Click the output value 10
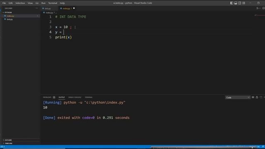The width and height of the screenshot is (265, 149). [45, 108]
